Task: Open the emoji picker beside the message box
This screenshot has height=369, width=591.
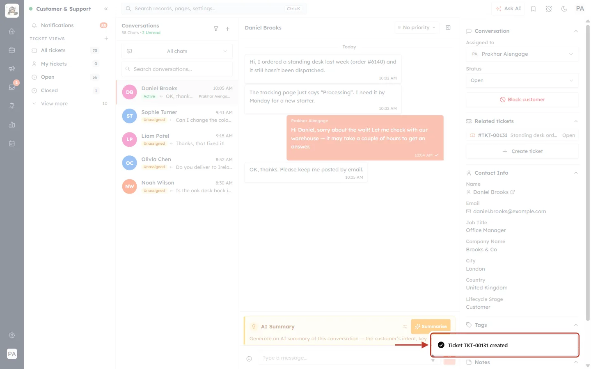Action: (249, 359)
